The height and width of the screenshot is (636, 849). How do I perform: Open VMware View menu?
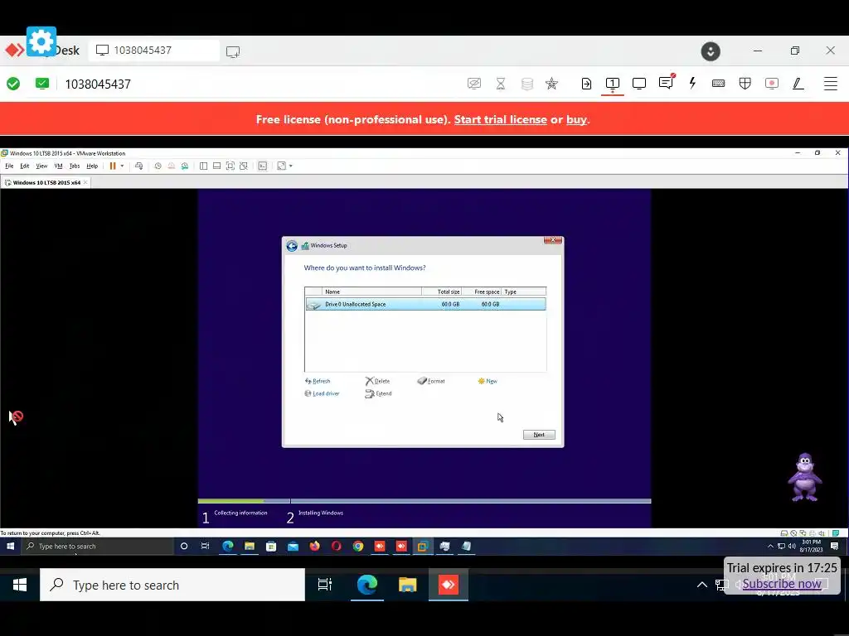41,166
